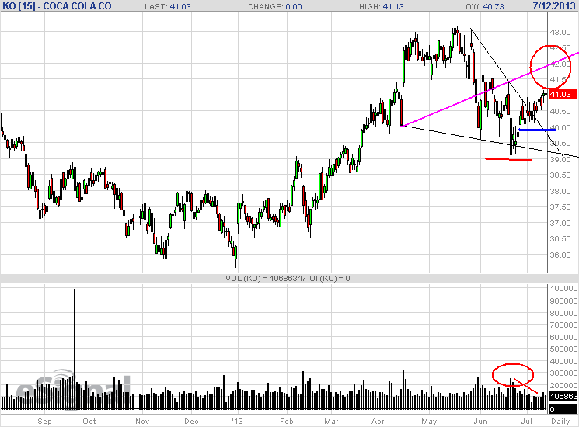This screenshot has width=579, height=427.
Task: Click the Mar month label
Action: click(x=331, y=421)
